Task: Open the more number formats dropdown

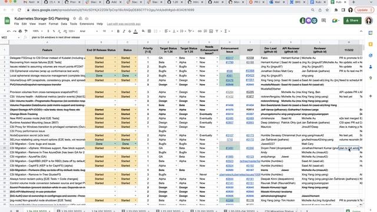Action: click(72, 31)
